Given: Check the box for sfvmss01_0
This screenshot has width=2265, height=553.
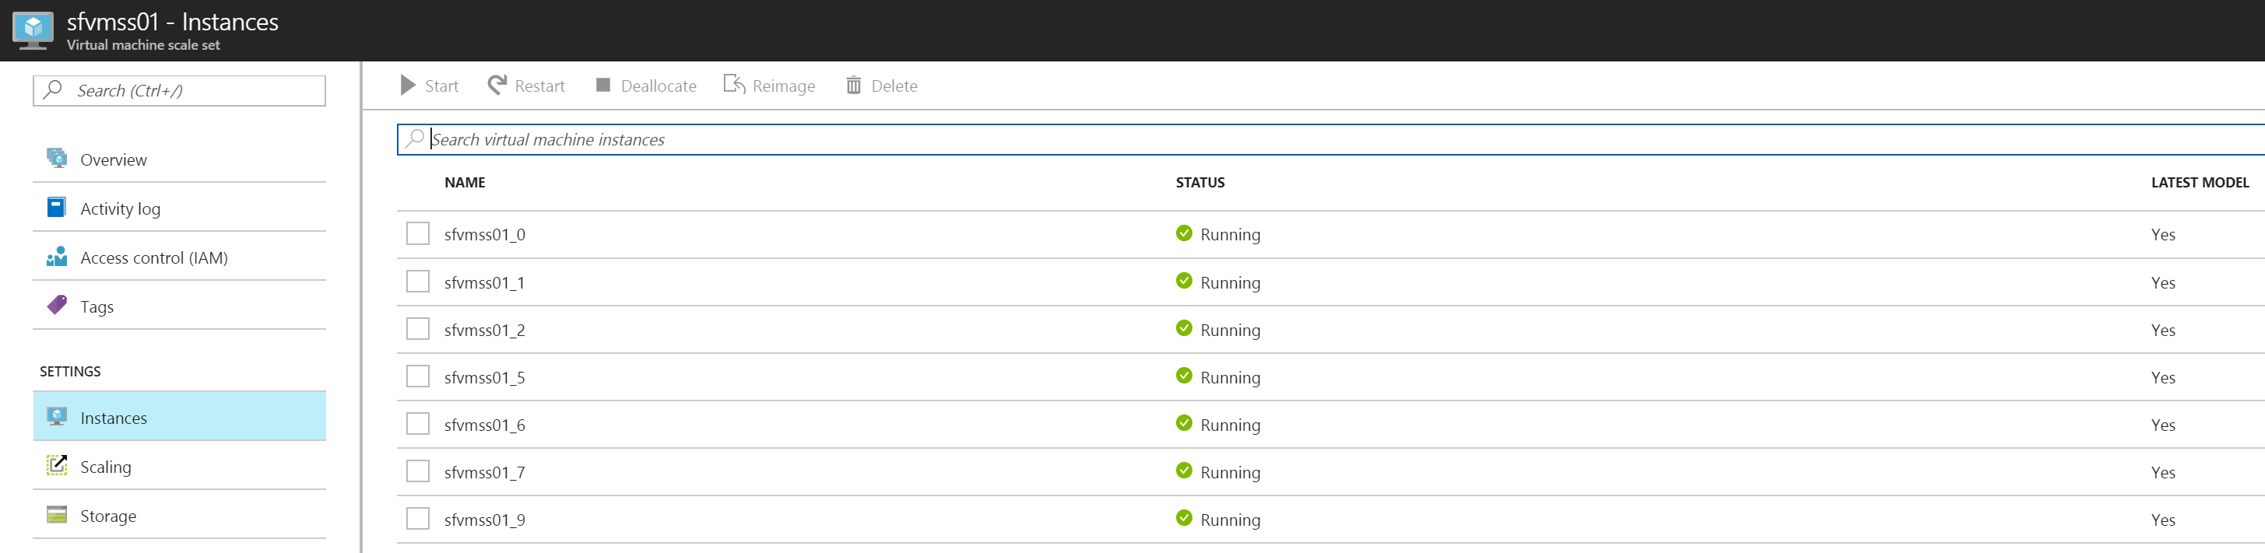Looking at the screenshot, I should 418,234.
